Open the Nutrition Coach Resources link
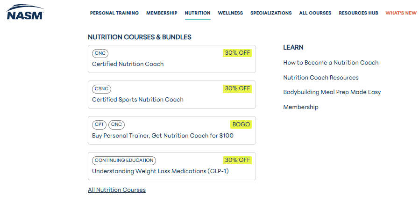 [321, 78]
